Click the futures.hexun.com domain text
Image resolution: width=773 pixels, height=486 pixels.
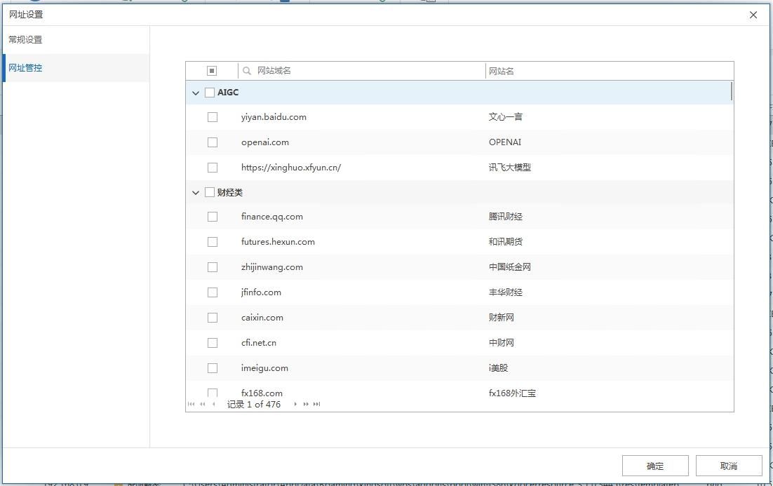(278, 242)
